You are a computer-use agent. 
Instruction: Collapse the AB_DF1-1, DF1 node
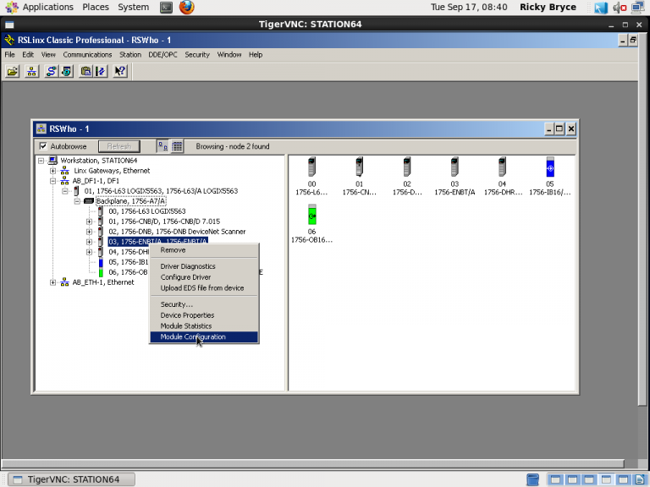click(x=52, y=181)
